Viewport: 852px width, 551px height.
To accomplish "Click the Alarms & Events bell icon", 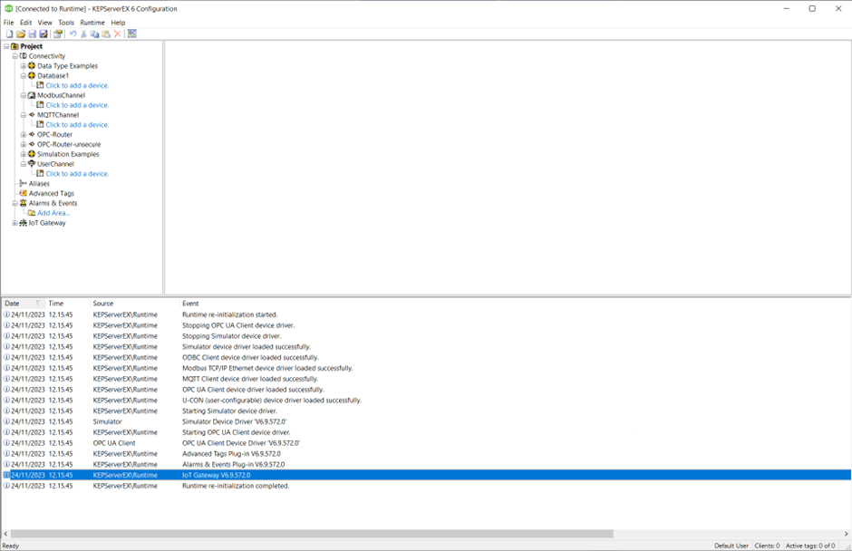I will pos(23,203).
